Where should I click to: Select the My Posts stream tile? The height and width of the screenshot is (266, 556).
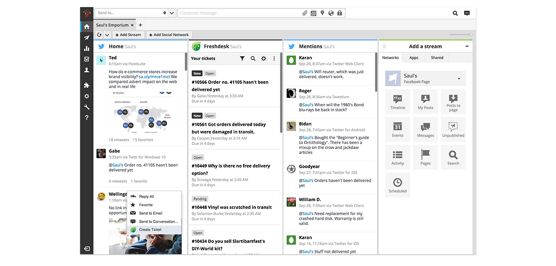(425, 101)
